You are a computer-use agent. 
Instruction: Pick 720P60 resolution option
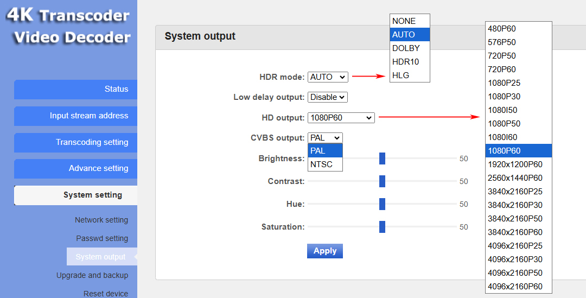pos(519,69)
